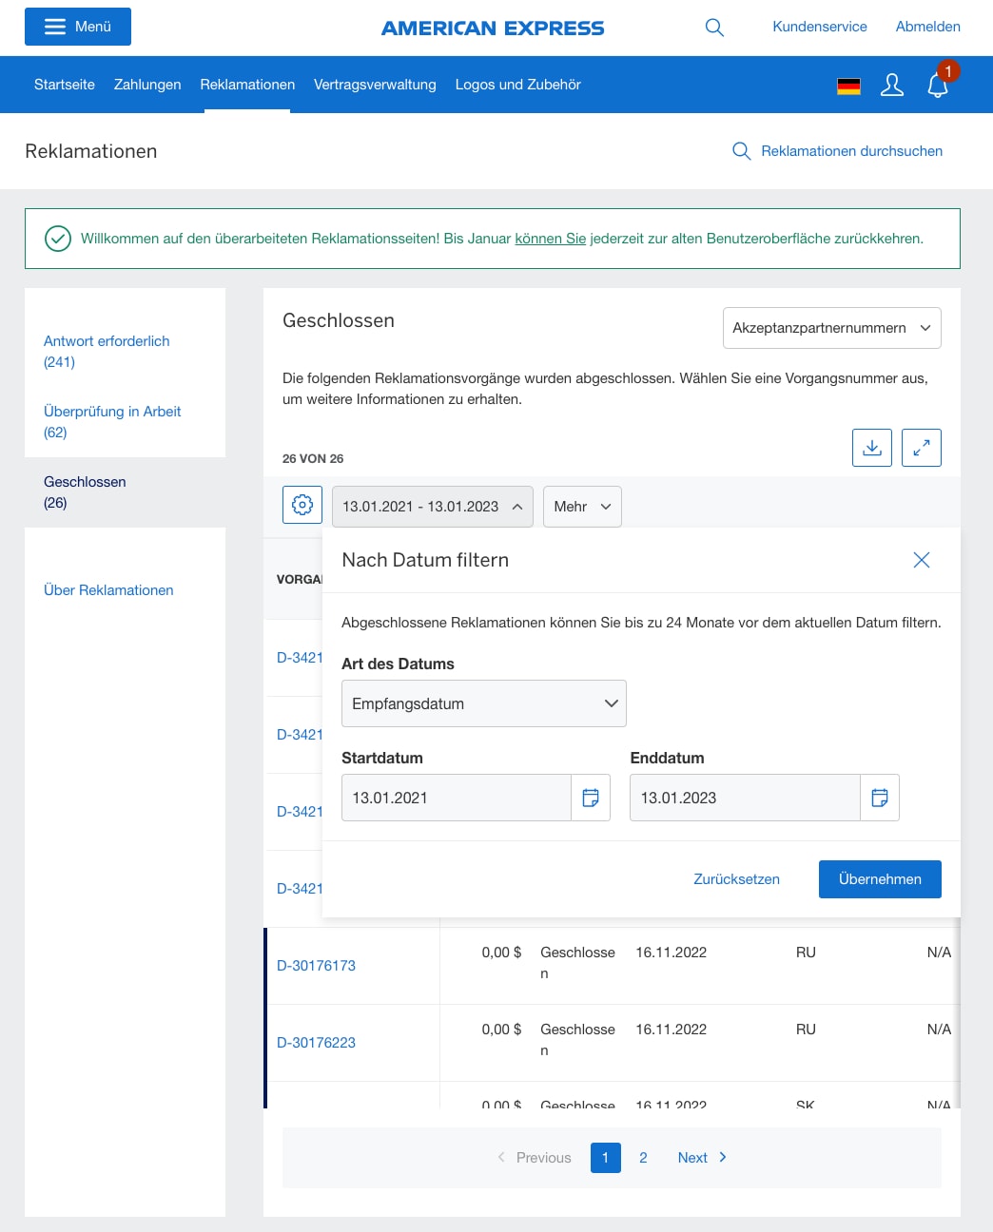993x1232 pixels.
Task: Open the table settings gear icon
Action: point(302,505)
